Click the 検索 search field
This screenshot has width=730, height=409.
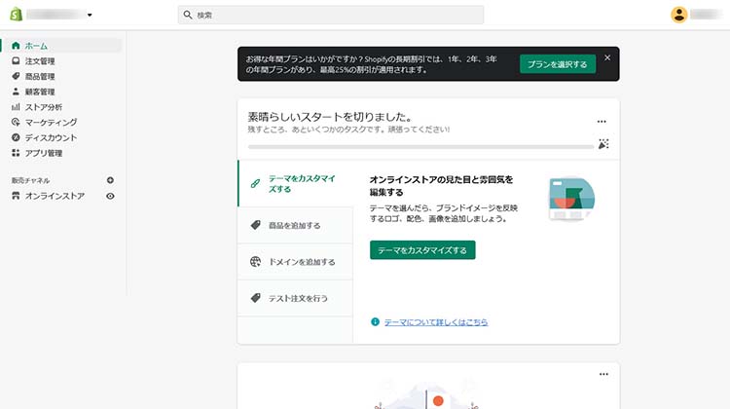click(331, 15)
